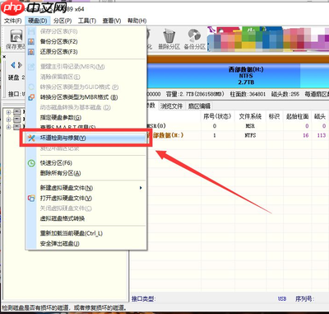
Task: Click the 标识 column header
Action: click(274, 116)
